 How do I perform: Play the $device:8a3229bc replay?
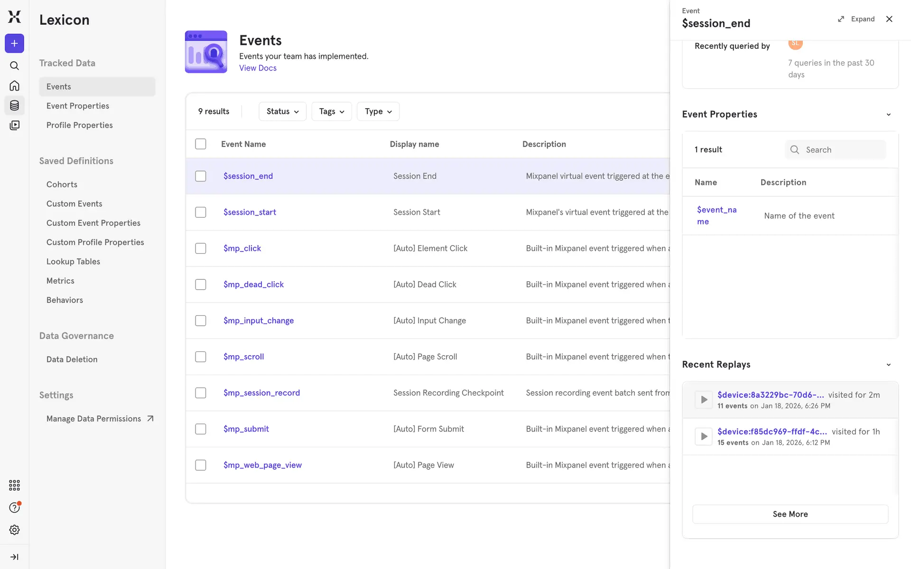click(704, 400)
